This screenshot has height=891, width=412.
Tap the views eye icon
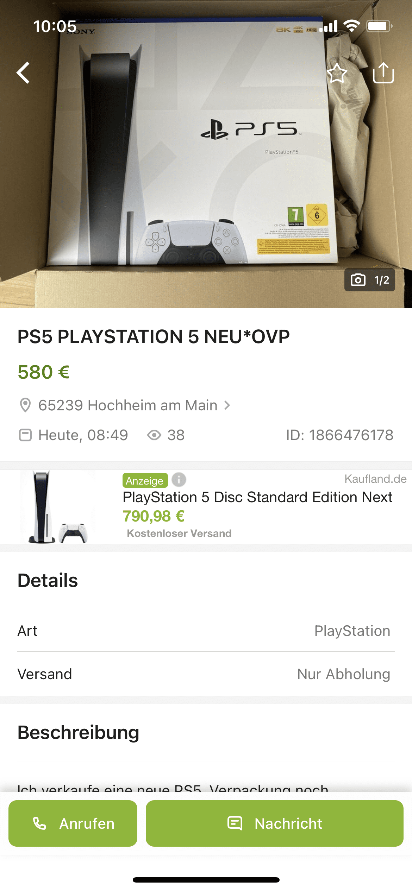(x=154, y=435)
